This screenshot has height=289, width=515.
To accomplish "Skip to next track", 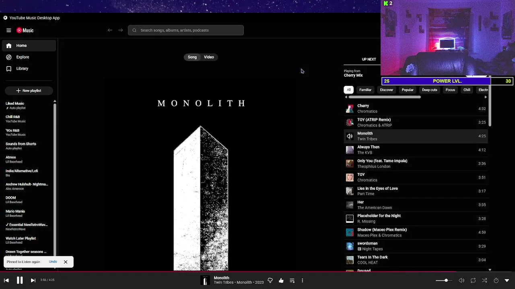I will tap(33, 281).
